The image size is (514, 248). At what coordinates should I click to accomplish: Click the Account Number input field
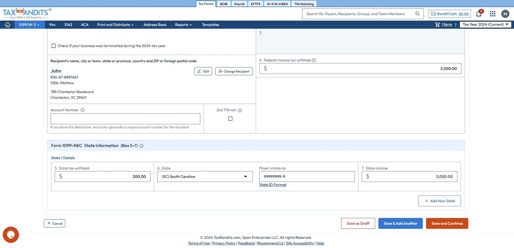[x=125, y=119]
